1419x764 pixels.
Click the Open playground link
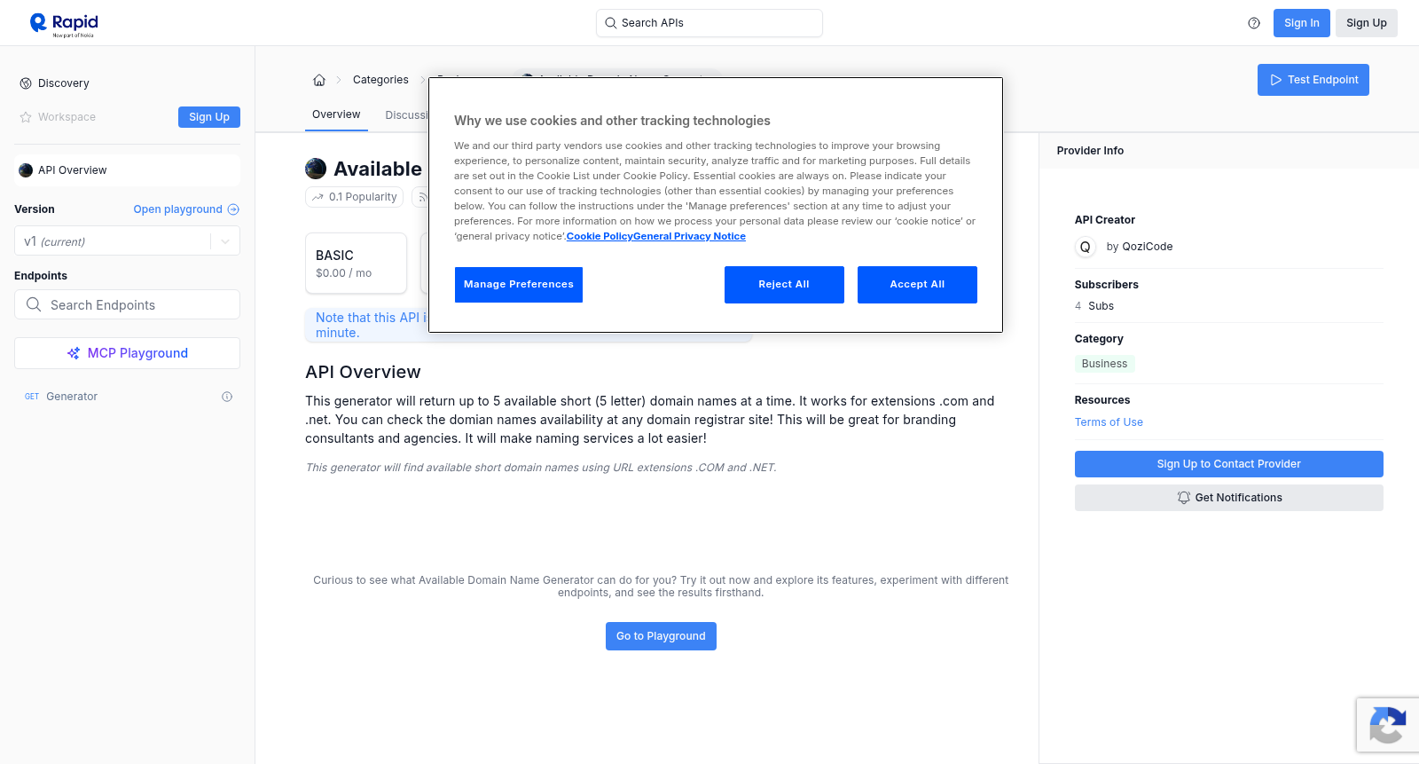177,209
